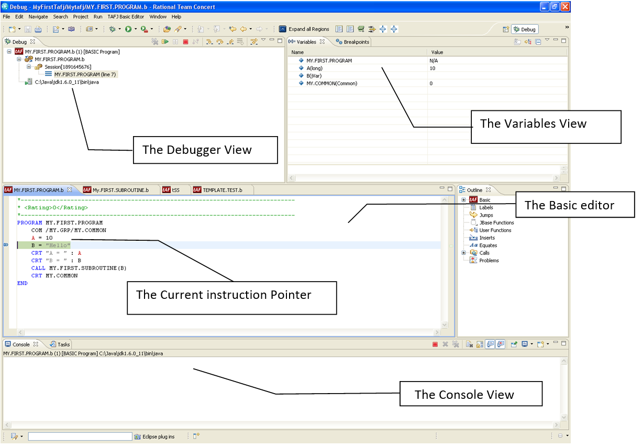
Task: Click the Step Return icon
Action: tap(230, 42)
